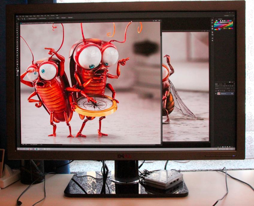Click the zoom percentage field in status bar
Viewport: 254px width, 206px height.
coord(23,144)
